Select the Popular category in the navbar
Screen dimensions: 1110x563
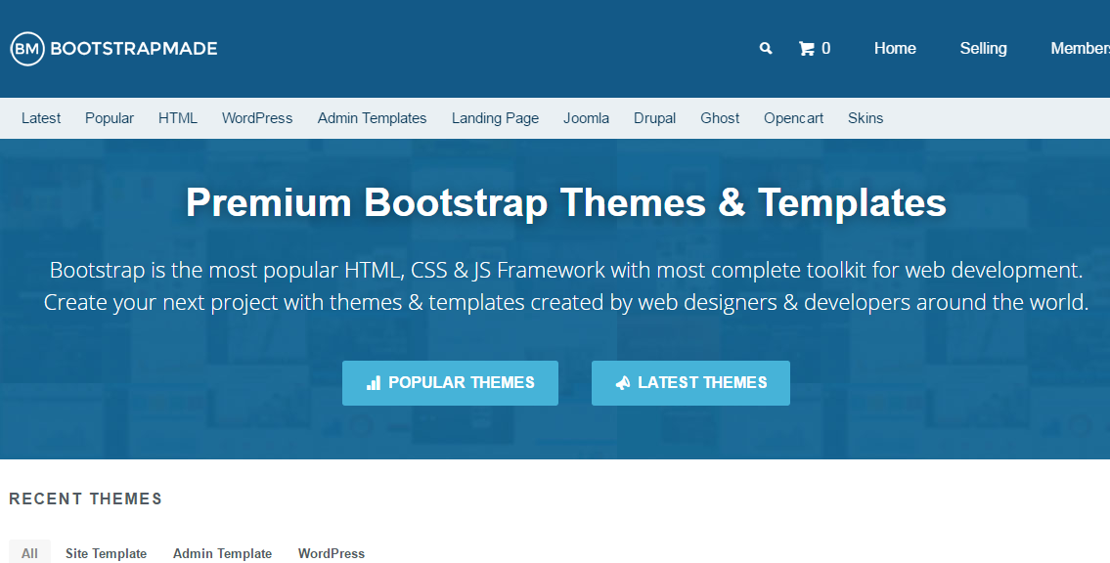(x=109, y=117)
